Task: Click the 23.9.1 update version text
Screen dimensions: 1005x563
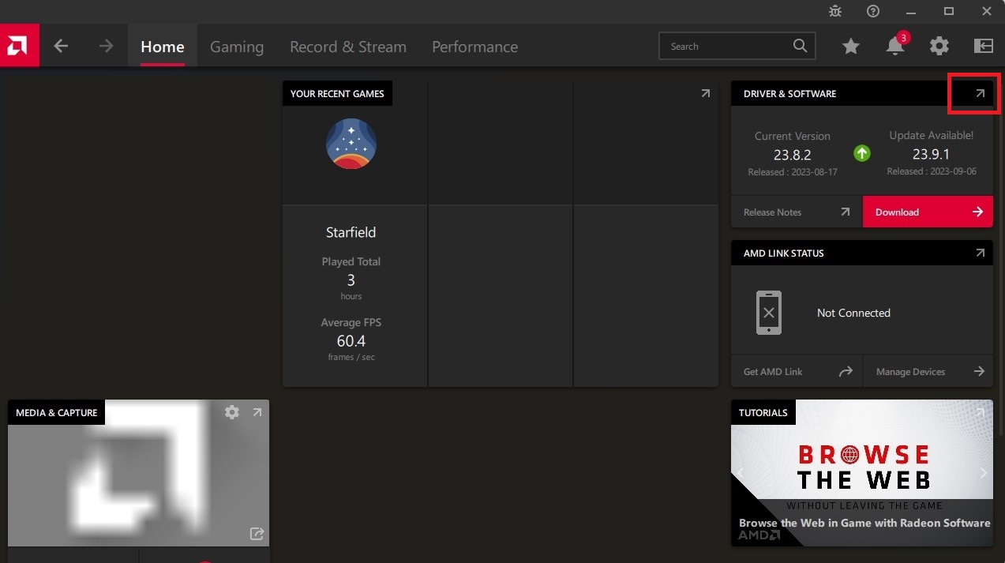Action: tap(932, 154)
